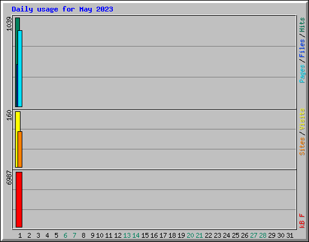Click day label 2 on the axis
The width and height of the screenshot is (309, 242).
(x=29, y=235)
